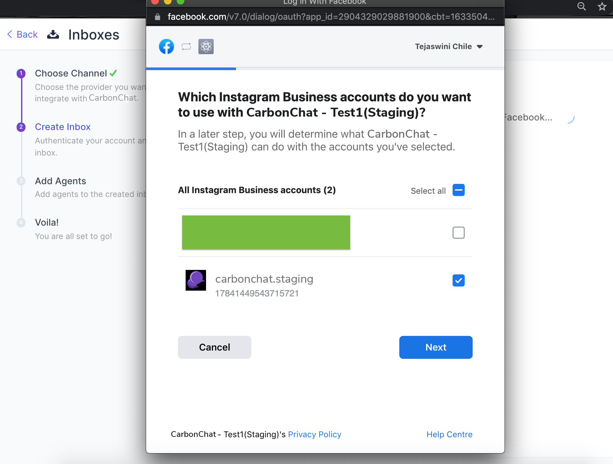The image size is (613, 464).
Task: Bookmark page with the star icon
Action: [602, 6]
